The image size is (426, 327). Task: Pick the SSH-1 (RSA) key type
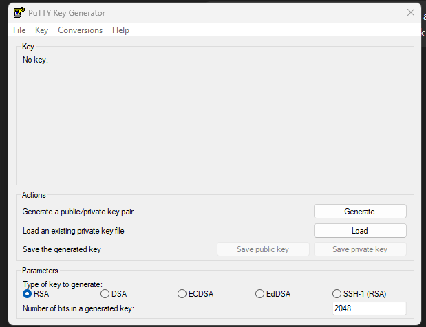pyautogui.click(x=359, y=294)
